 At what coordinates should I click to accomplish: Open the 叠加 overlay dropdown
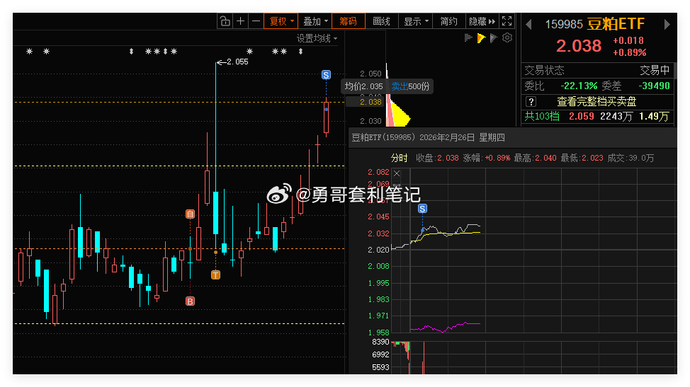click(x=315, y=21)
